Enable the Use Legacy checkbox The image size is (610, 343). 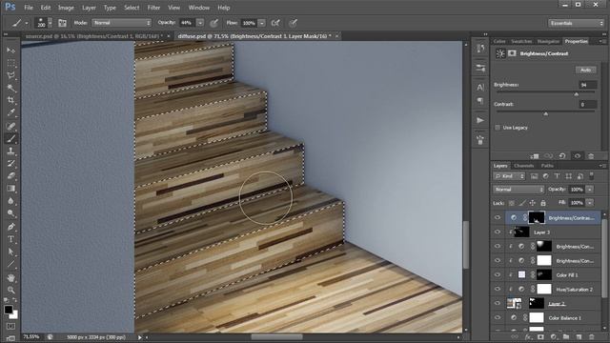pos(498,128)
